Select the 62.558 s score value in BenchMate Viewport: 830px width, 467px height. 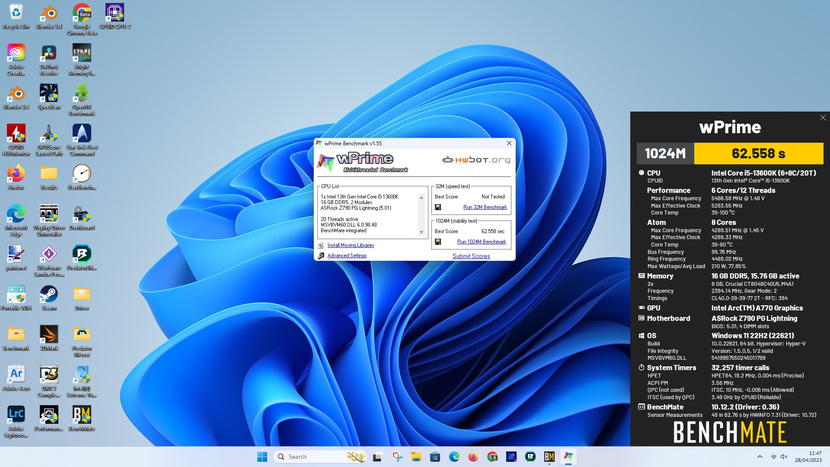point(758,154)
